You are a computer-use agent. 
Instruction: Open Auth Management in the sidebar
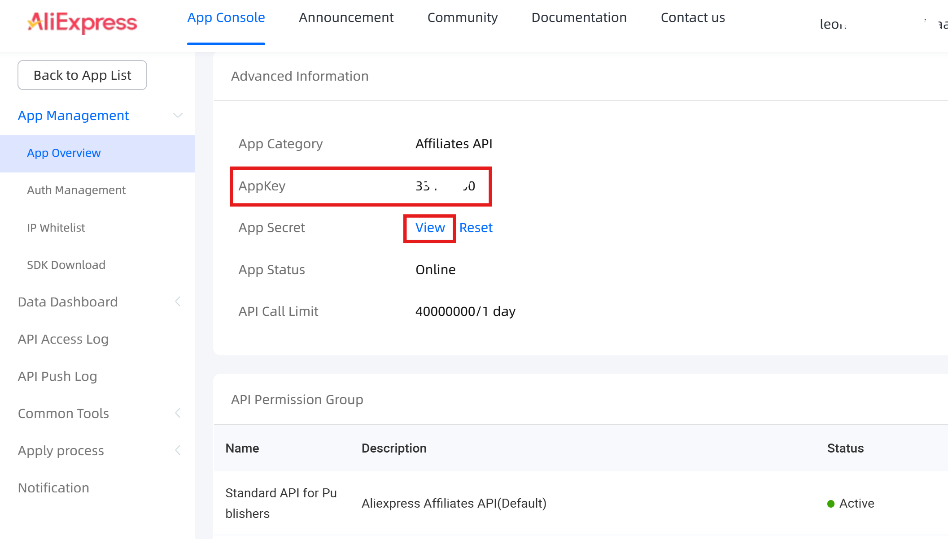point(76,190)
